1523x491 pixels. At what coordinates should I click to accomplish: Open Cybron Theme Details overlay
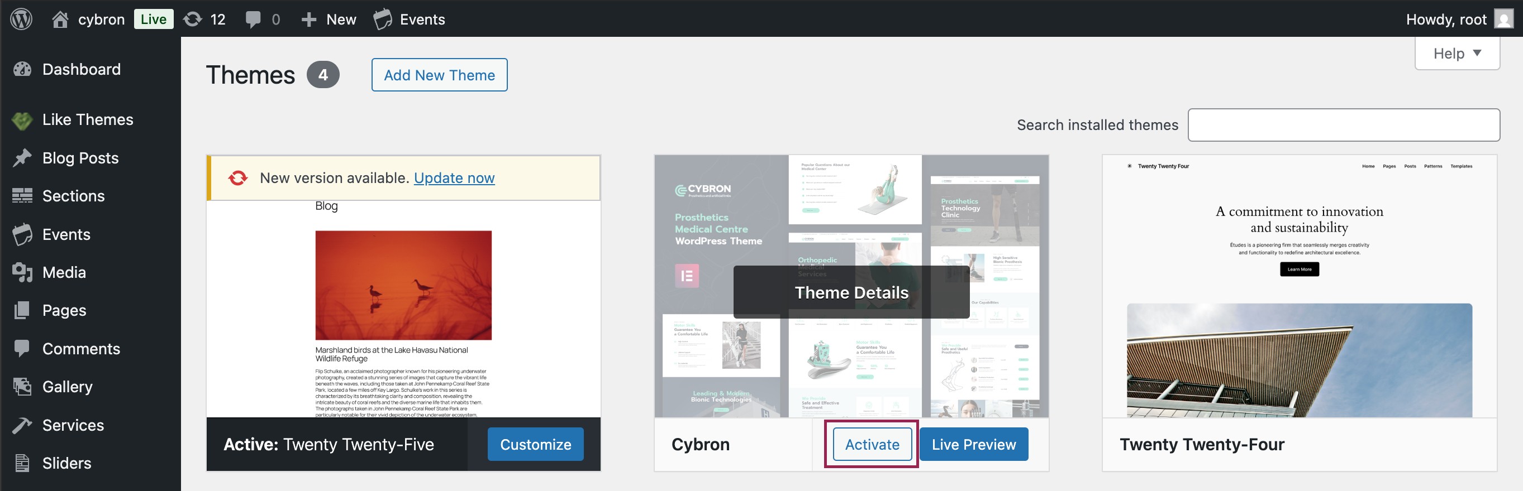[x=851, y=292]
